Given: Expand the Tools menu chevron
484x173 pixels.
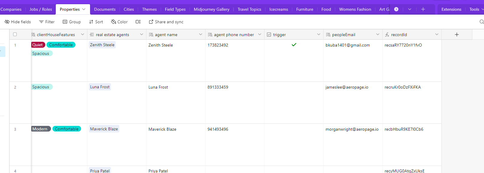Looking at the screenshot, I should tap(483, 9).
